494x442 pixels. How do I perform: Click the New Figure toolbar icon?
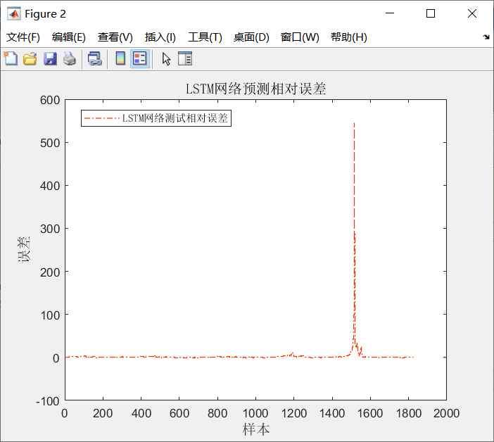click(11, 59)
